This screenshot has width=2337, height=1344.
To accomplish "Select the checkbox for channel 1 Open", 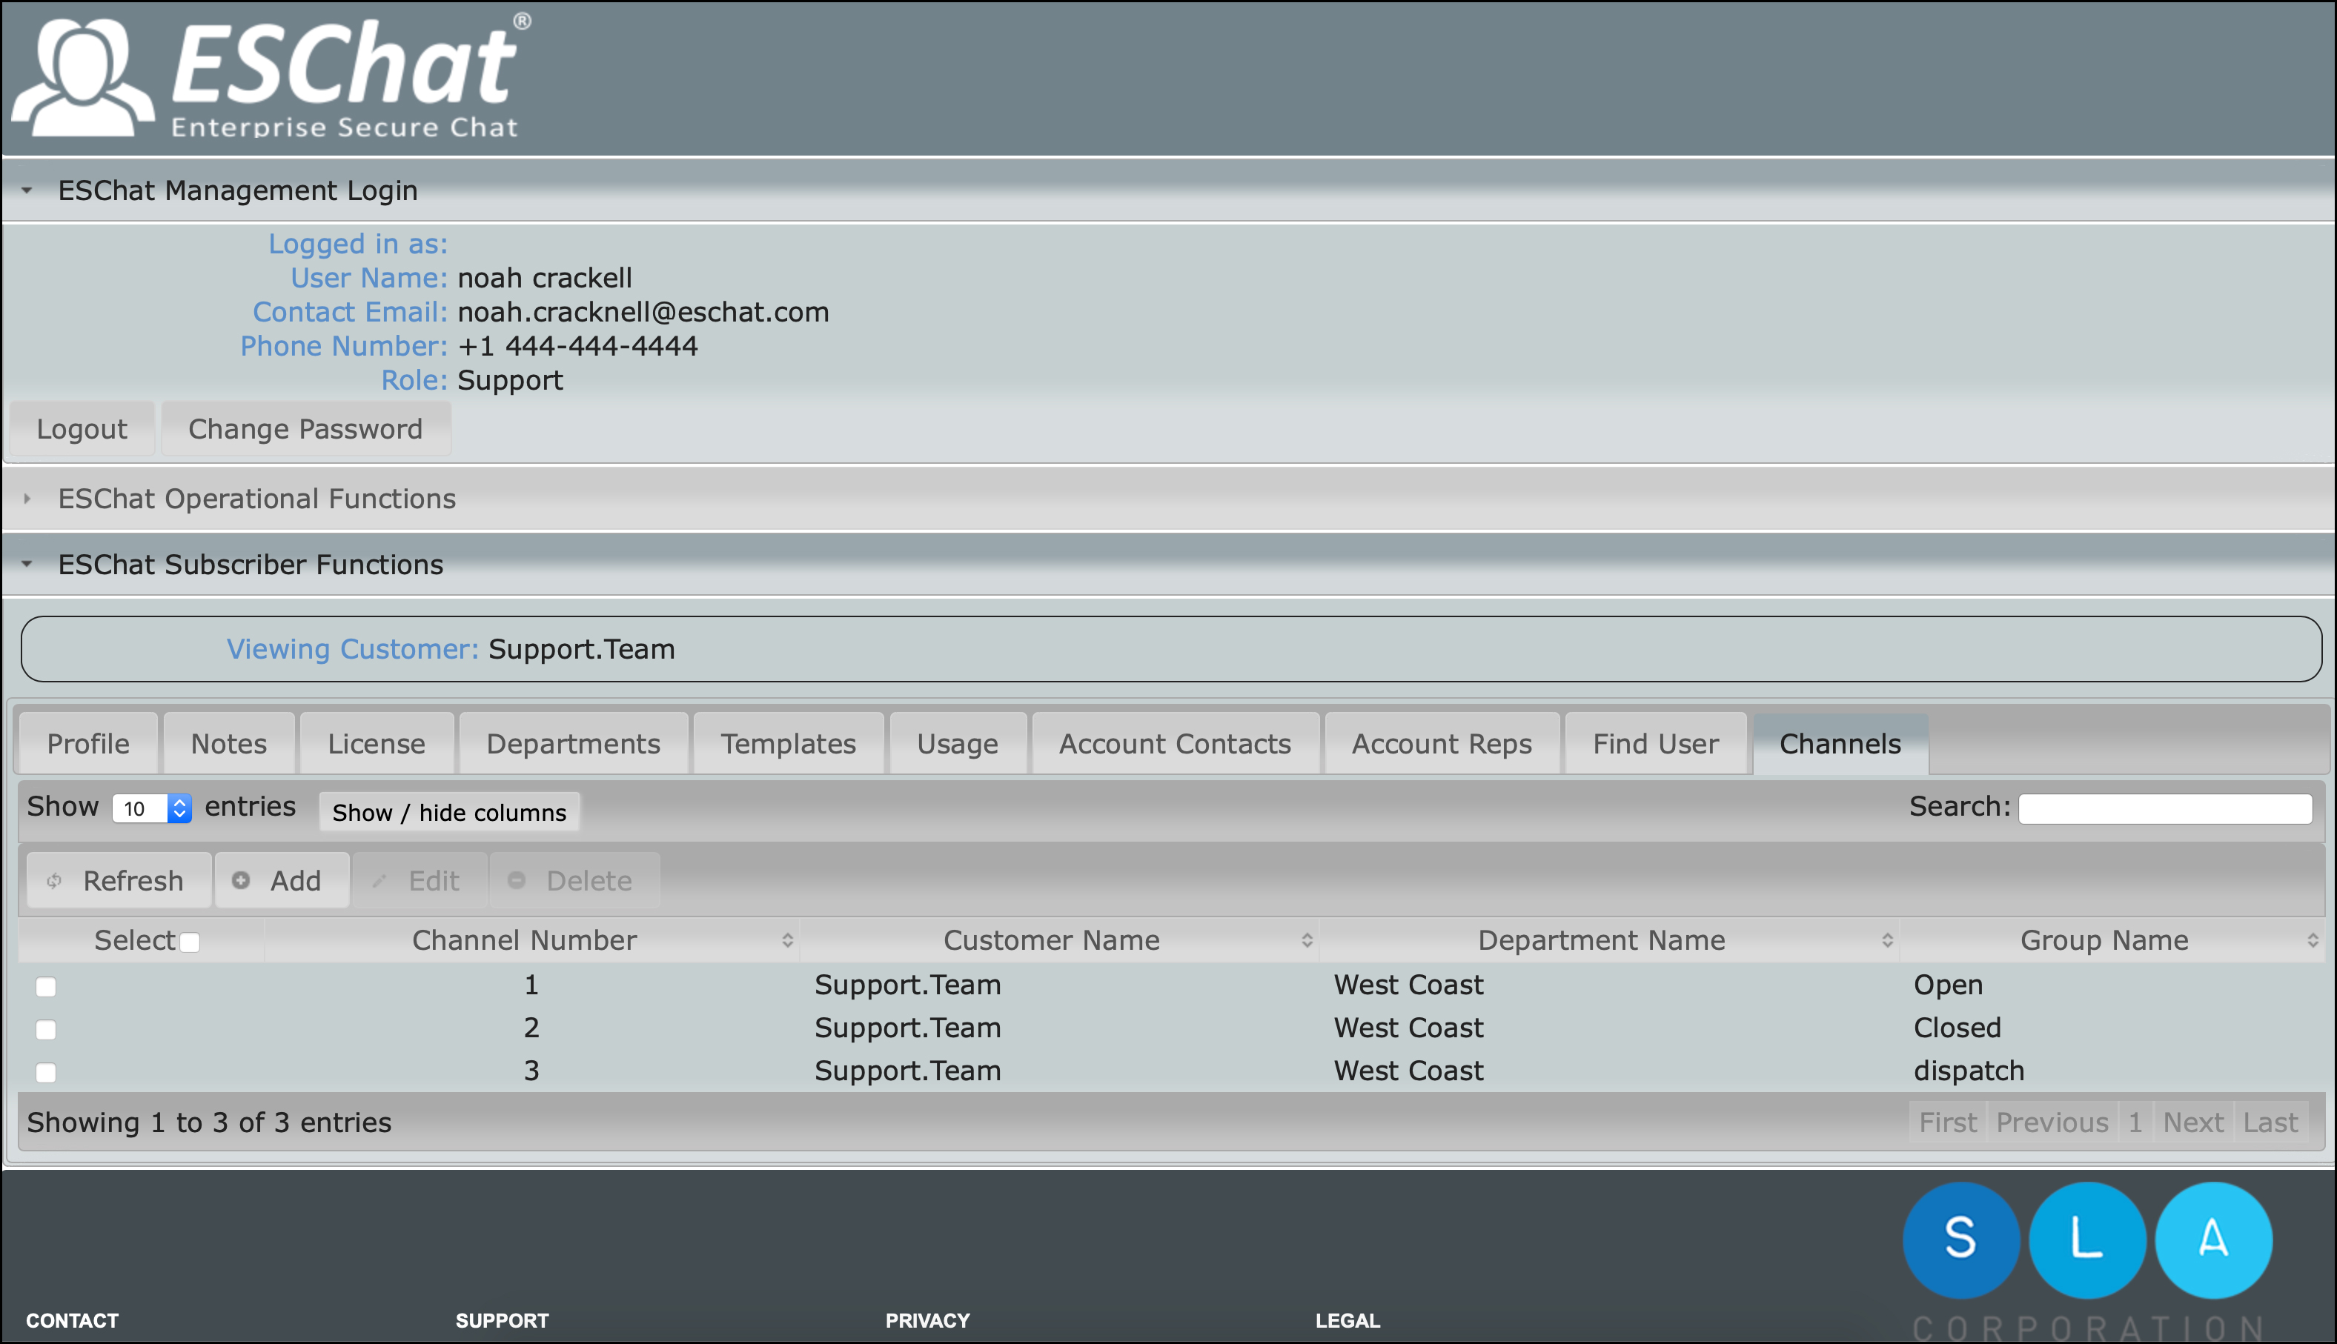I will [x=45, y=986].
